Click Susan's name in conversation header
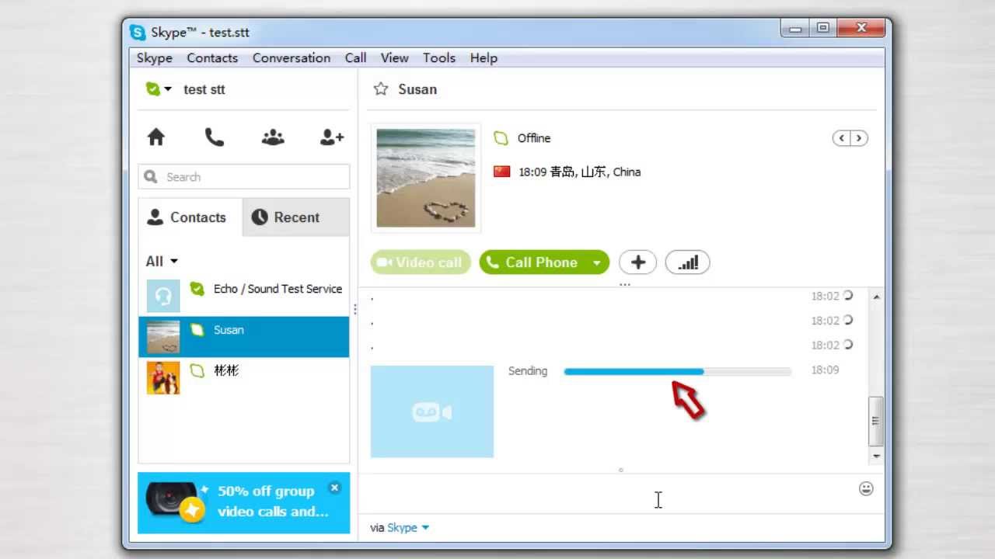 point(417,89)
